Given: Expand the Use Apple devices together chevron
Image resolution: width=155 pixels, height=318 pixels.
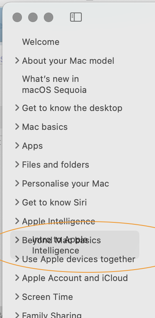Looking at the screenshot, I should [x=17, y=259].
